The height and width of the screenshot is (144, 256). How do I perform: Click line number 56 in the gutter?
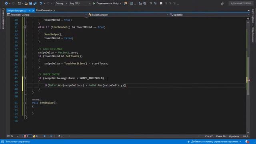tap(16, 121)
